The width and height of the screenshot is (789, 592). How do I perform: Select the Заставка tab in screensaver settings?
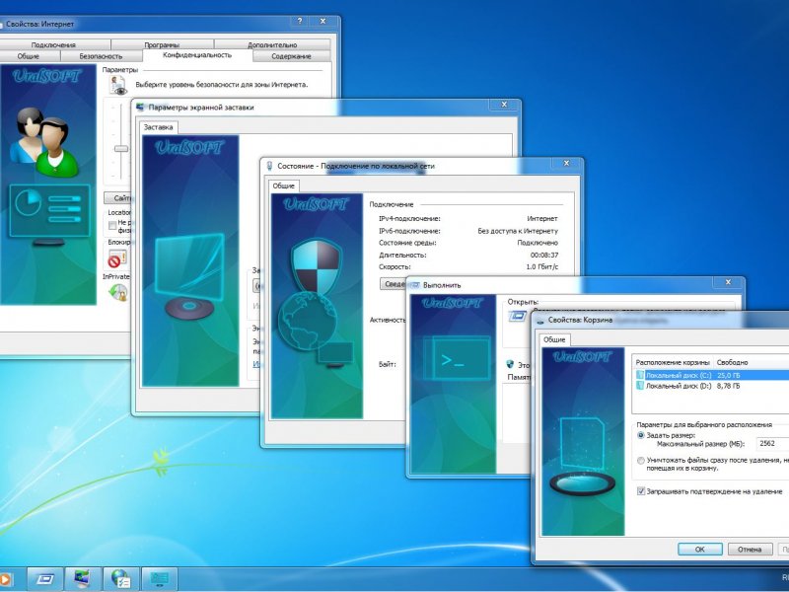pyautogui.click(x=158, y=127)
